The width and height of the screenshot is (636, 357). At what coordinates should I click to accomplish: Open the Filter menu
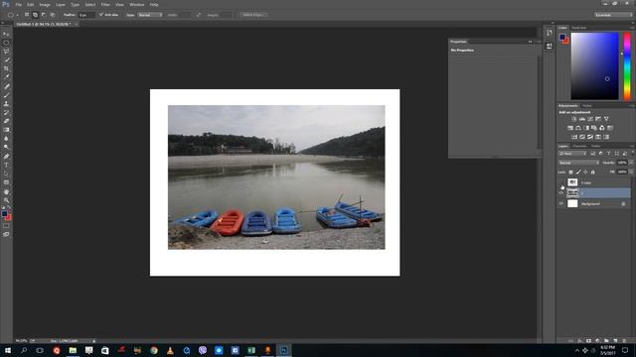105,4
